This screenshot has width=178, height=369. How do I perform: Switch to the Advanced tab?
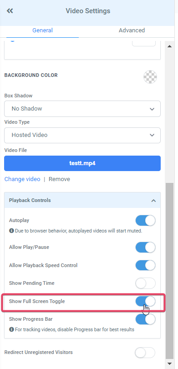point(132,30)
